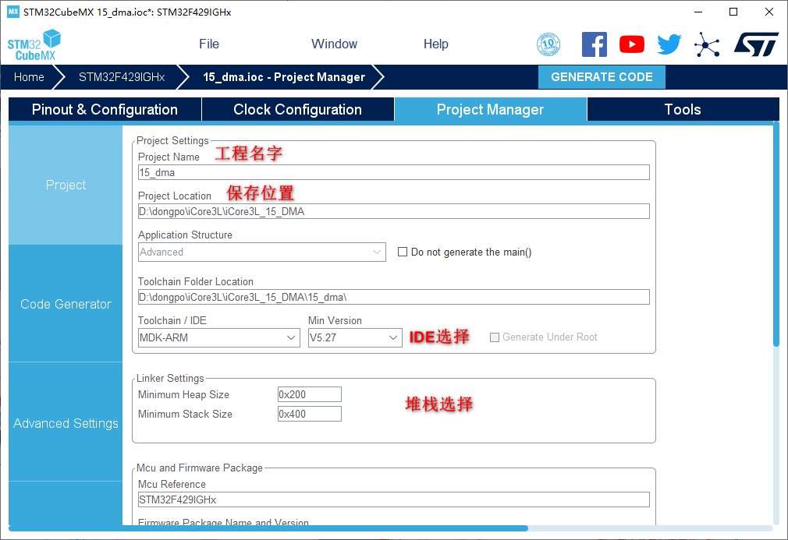Click the 10 years anniversary badge icon
Screen dimensions: 788x540
click(x=548, y=44)
